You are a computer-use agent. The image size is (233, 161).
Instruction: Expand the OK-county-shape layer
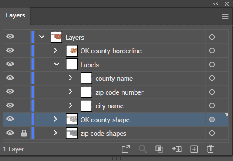coord(55,119)
